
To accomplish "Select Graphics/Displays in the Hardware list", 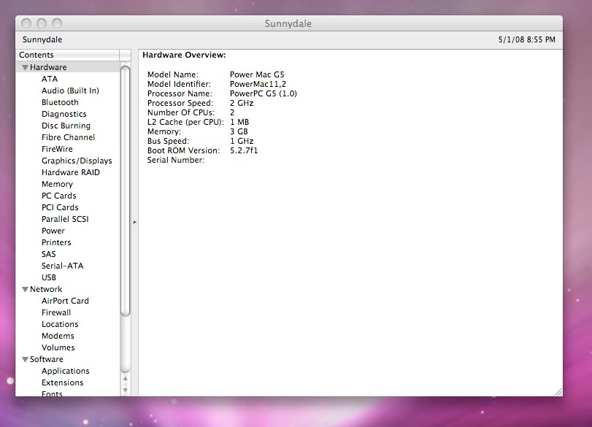I will (77, 161).
